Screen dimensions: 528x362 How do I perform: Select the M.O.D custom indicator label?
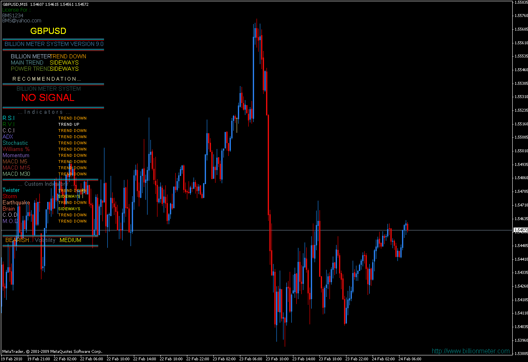click(x=10, y=221)
